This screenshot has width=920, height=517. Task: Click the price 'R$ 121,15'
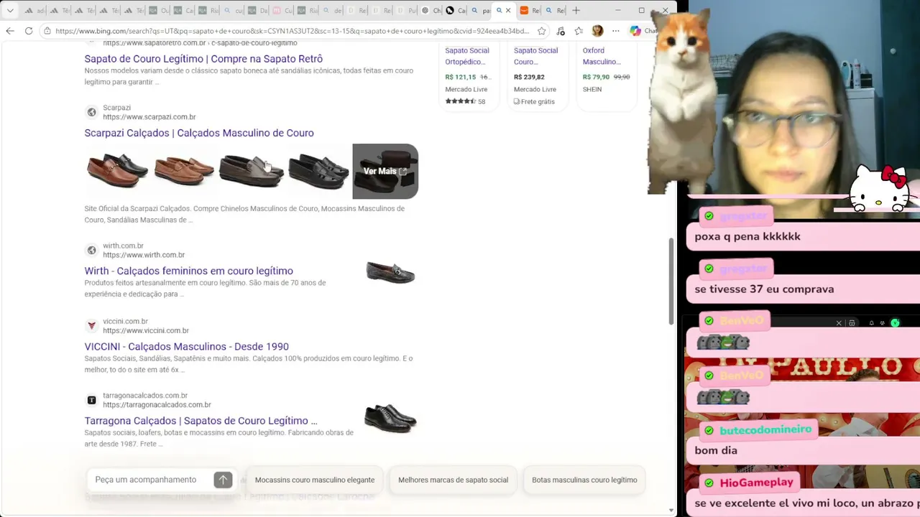[461, 77]
